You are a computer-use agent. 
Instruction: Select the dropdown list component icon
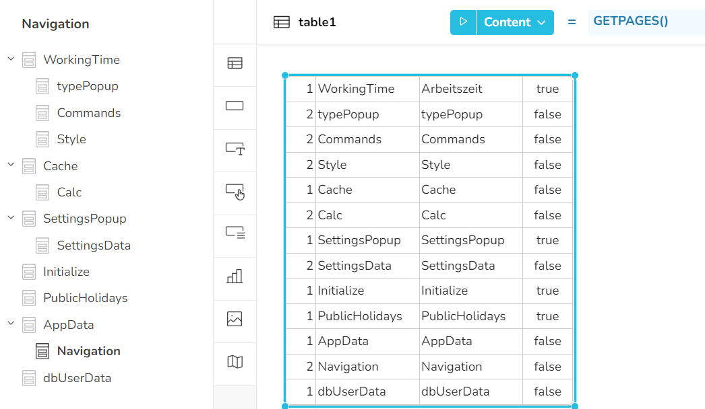tap(235, 233)
